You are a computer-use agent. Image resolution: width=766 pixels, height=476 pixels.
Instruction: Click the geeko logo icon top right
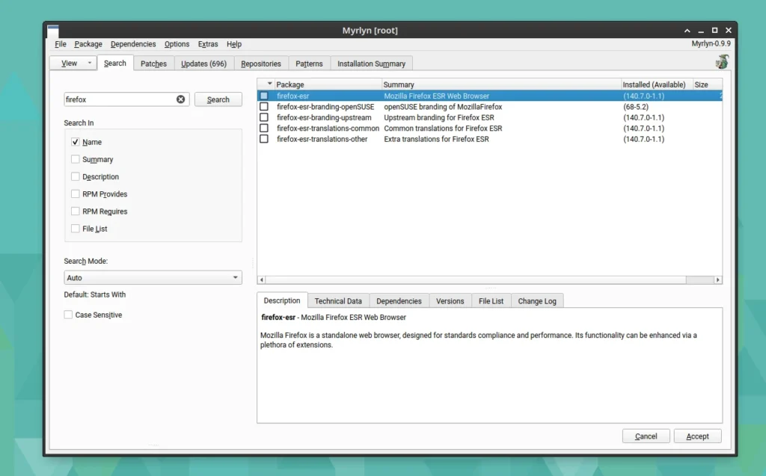721,63
